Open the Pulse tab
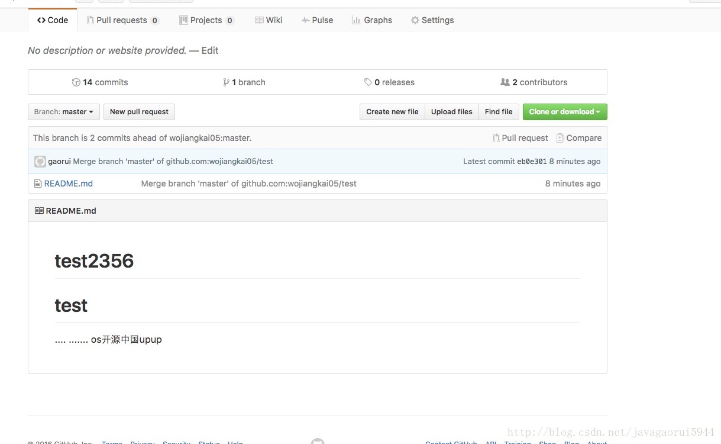 (x=317, y=20)
